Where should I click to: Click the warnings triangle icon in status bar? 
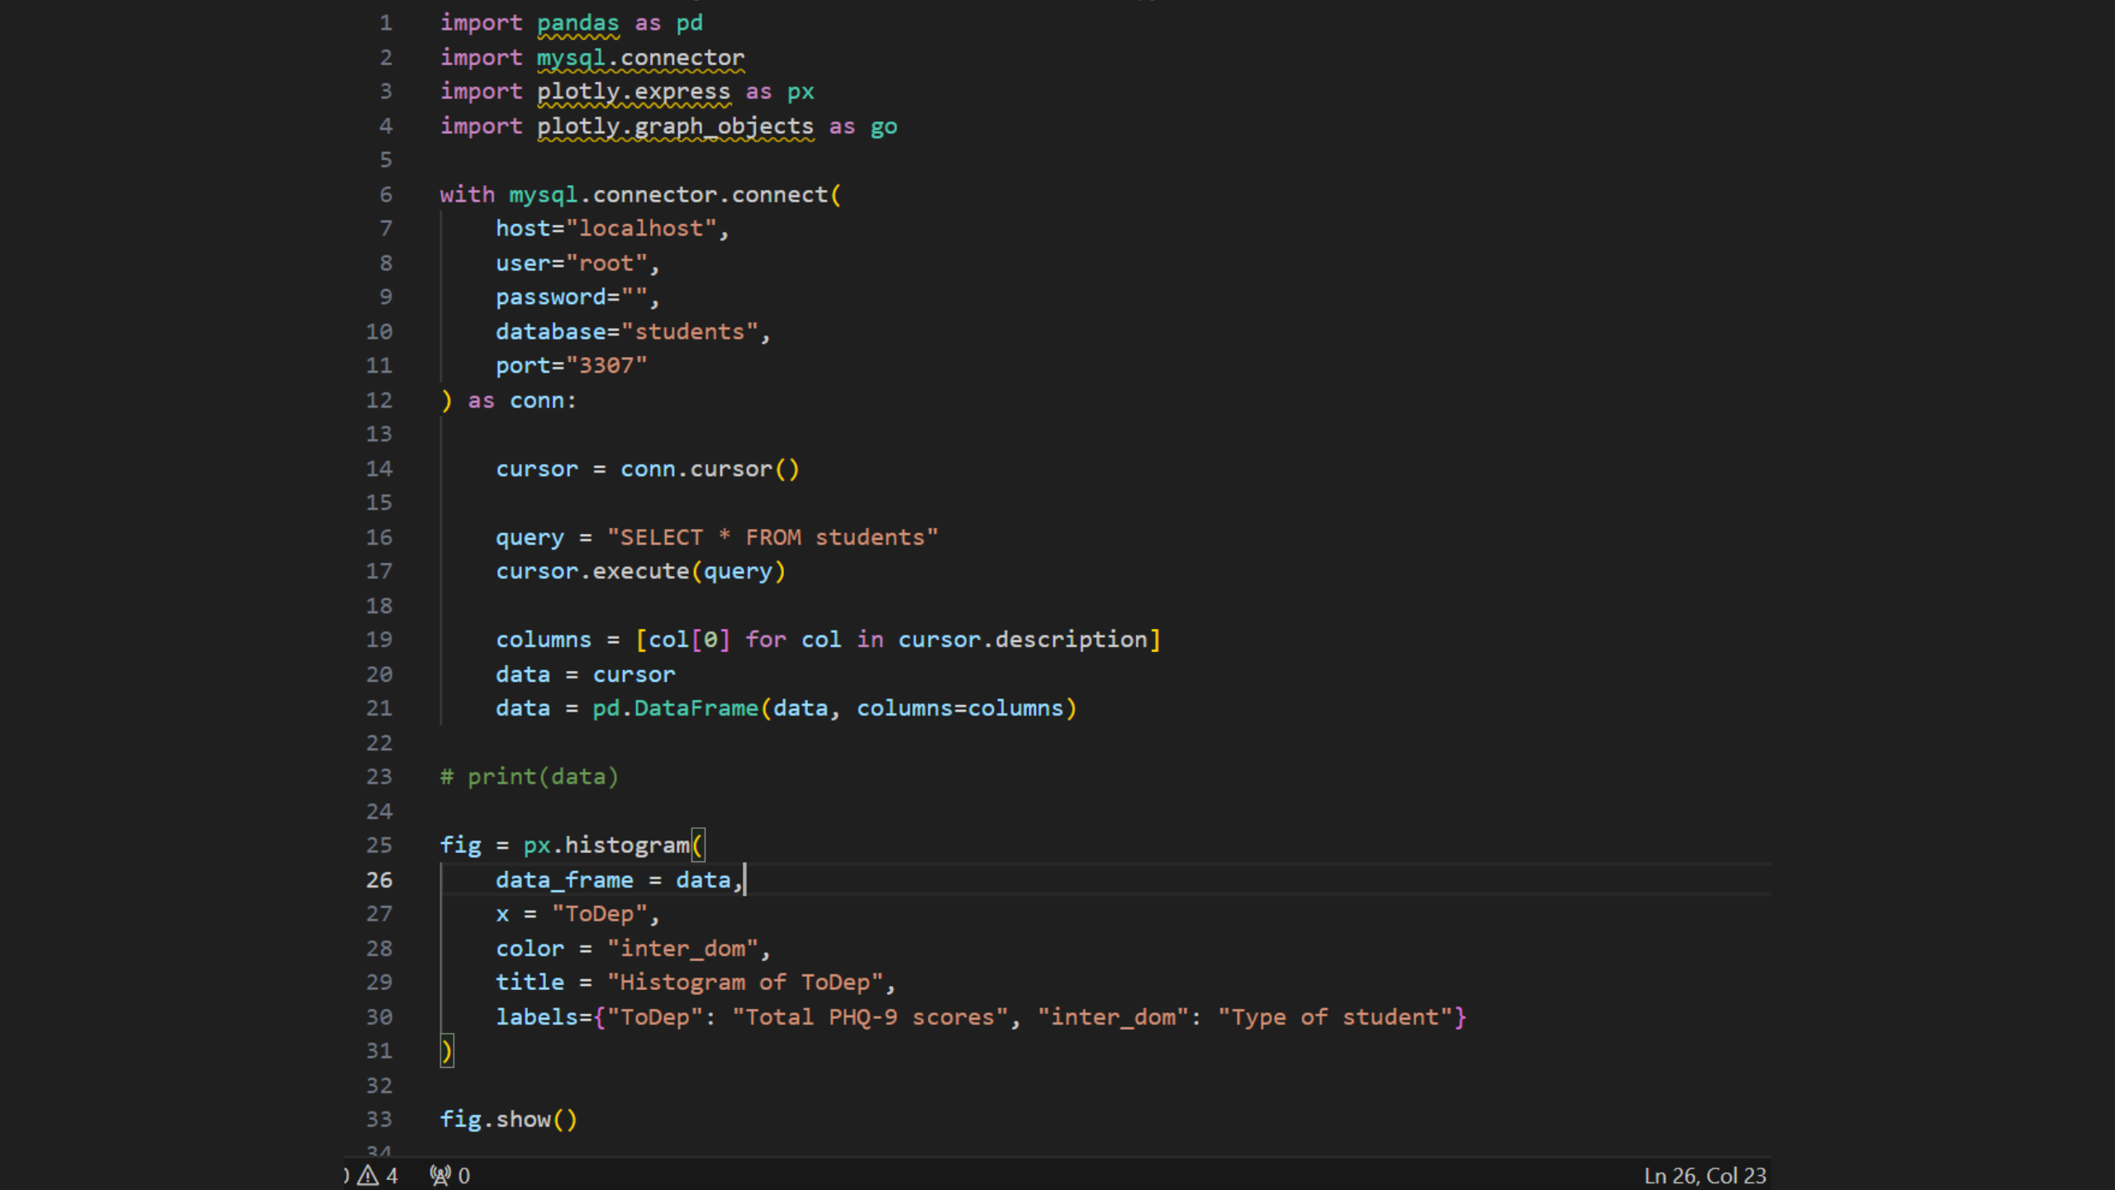368,1175
